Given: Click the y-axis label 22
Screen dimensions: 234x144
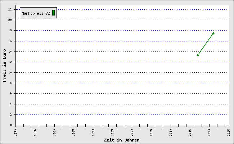Looking at the screenshot, I should (10, 9).
